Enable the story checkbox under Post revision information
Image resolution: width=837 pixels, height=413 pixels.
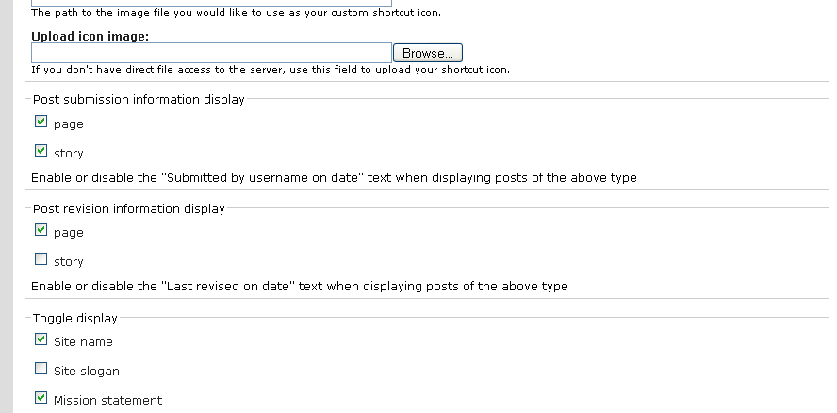pos(41,259)
